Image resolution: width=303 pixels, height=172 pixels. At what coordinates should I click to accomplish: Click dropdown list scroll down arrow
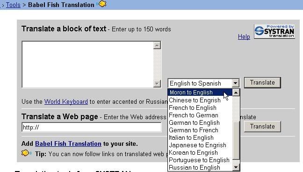pyautogui.click(x=236, y=167)
